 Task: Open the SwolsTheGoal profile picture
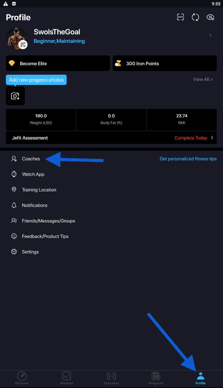point(15,38)
